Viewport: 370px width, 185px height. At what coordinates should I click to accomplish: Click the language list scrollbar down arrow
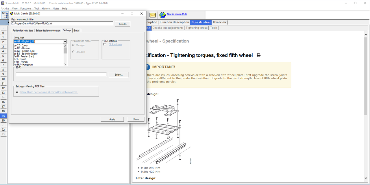(x=65, y=64)
